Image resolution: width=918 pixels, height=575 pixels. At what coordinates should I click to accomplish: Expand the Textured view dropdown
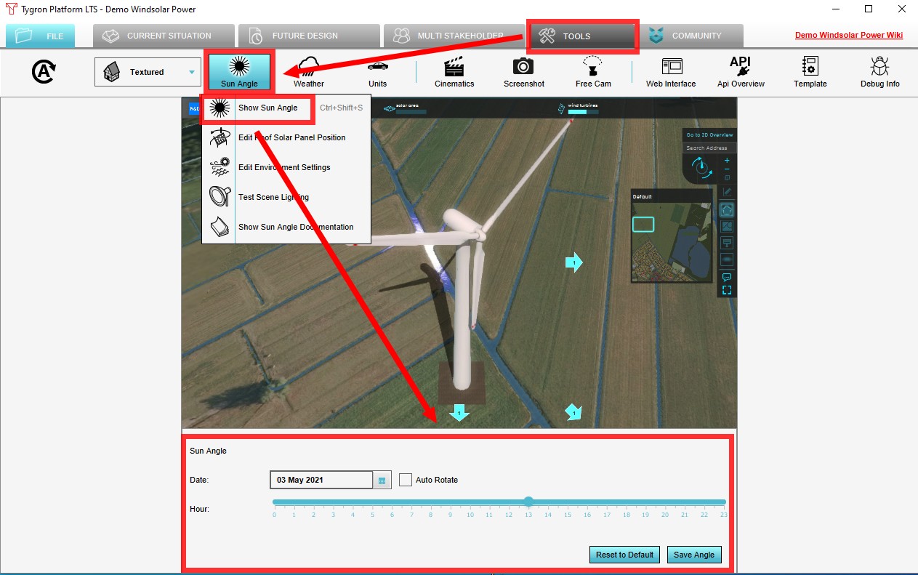pyautogui.click(x=148, y=72)
